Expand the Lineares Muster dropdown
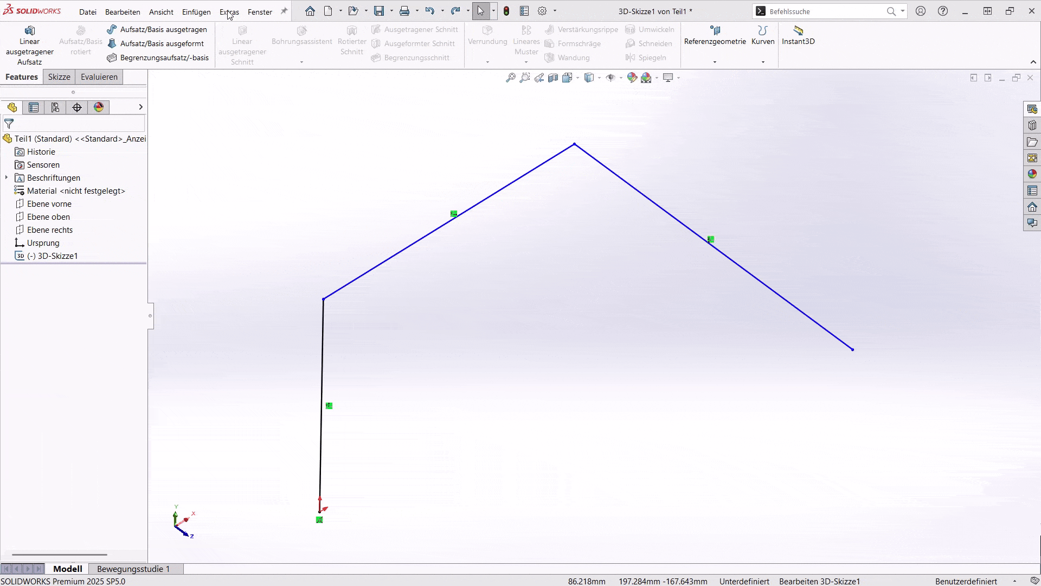This screenshot has width=1041, height=586. (525, 61)
